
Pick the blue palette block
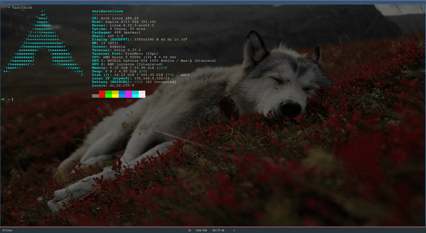click(x=122, y=94)
